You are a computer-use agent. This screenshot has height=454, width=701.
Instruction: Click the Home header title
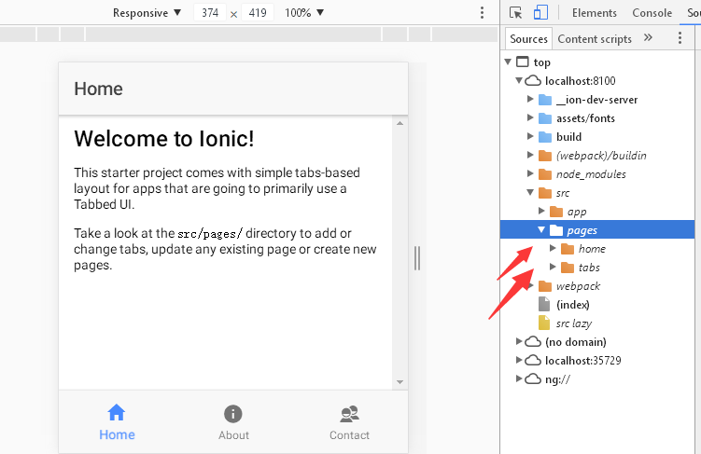point(98,89)
